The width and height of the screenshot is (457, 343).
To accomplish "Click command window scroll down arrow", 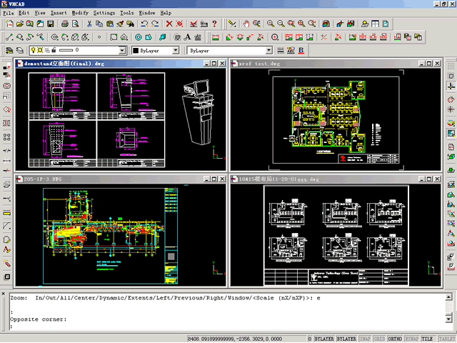I will click(x=449, y=319).
